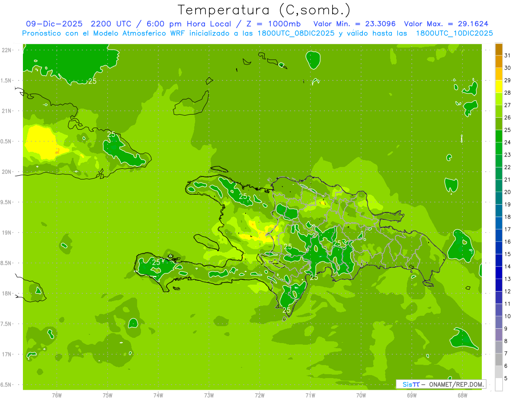
Task: Click the legend value "27"
Action: [x=508, y=105]
